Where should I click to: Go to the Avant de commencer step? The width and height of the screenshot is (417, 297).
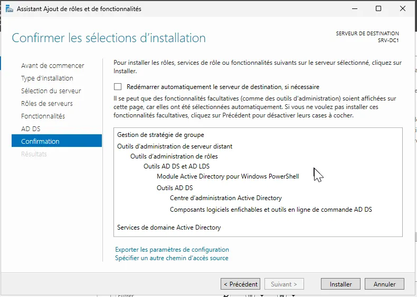point(52,66)
